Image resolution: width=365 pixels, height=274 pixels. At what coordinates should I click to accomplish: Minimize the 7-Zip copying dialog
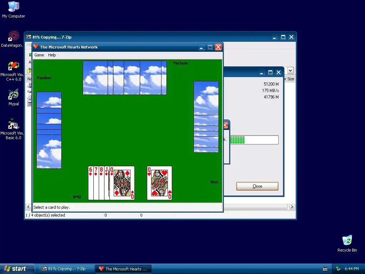(262, 72)
